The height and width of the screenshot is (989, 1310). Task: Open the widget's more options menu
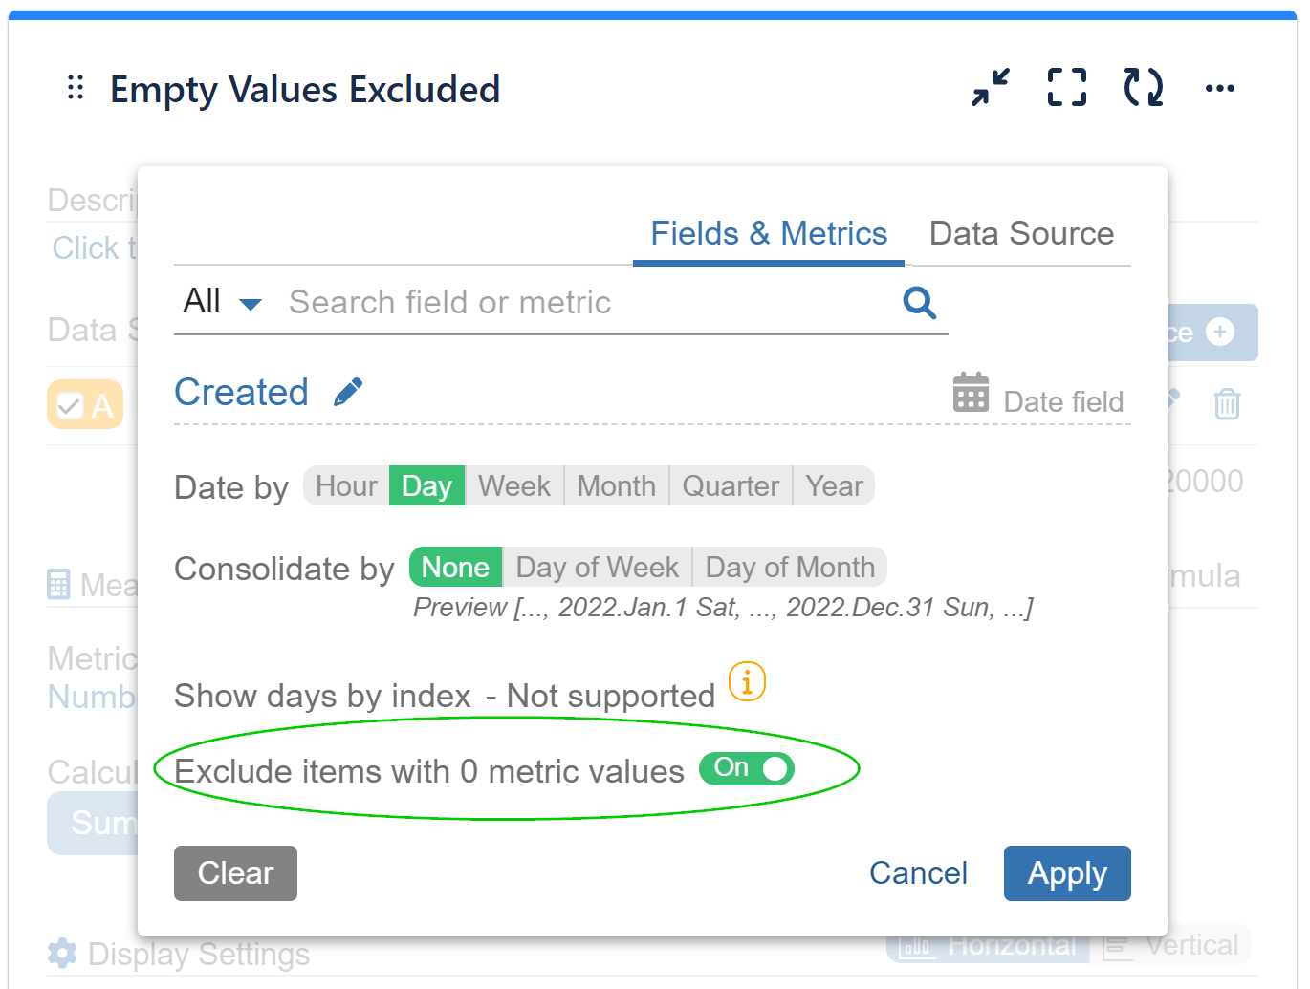click(x=1220, y=88)
